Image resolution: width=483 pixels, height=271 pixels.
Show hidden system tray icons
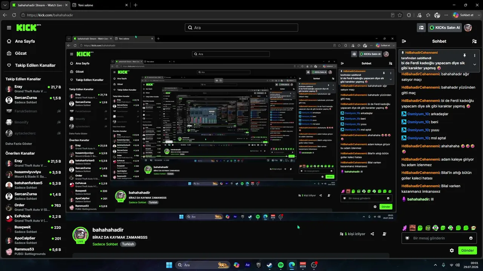pos(435,265)
